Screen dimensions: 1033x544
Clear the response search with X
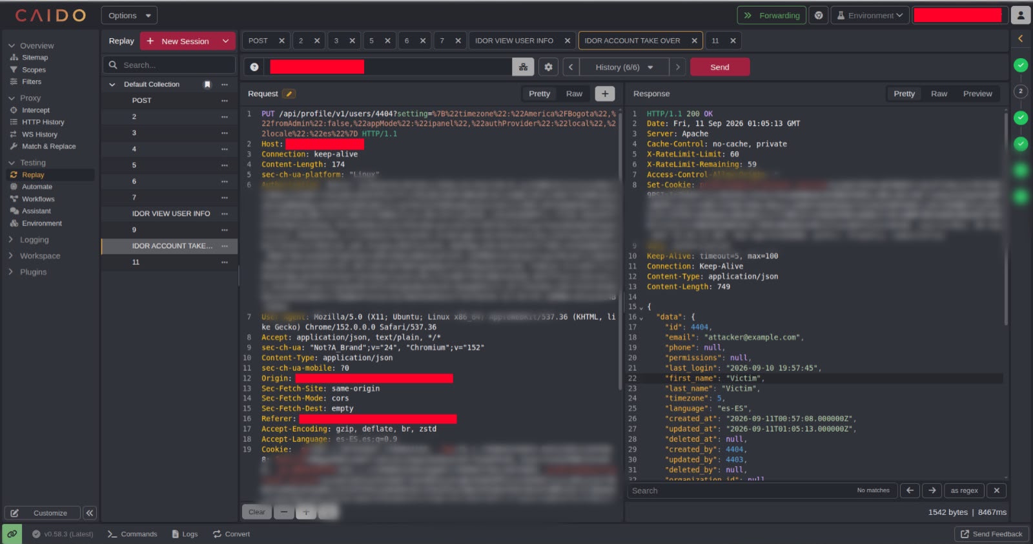997,490
